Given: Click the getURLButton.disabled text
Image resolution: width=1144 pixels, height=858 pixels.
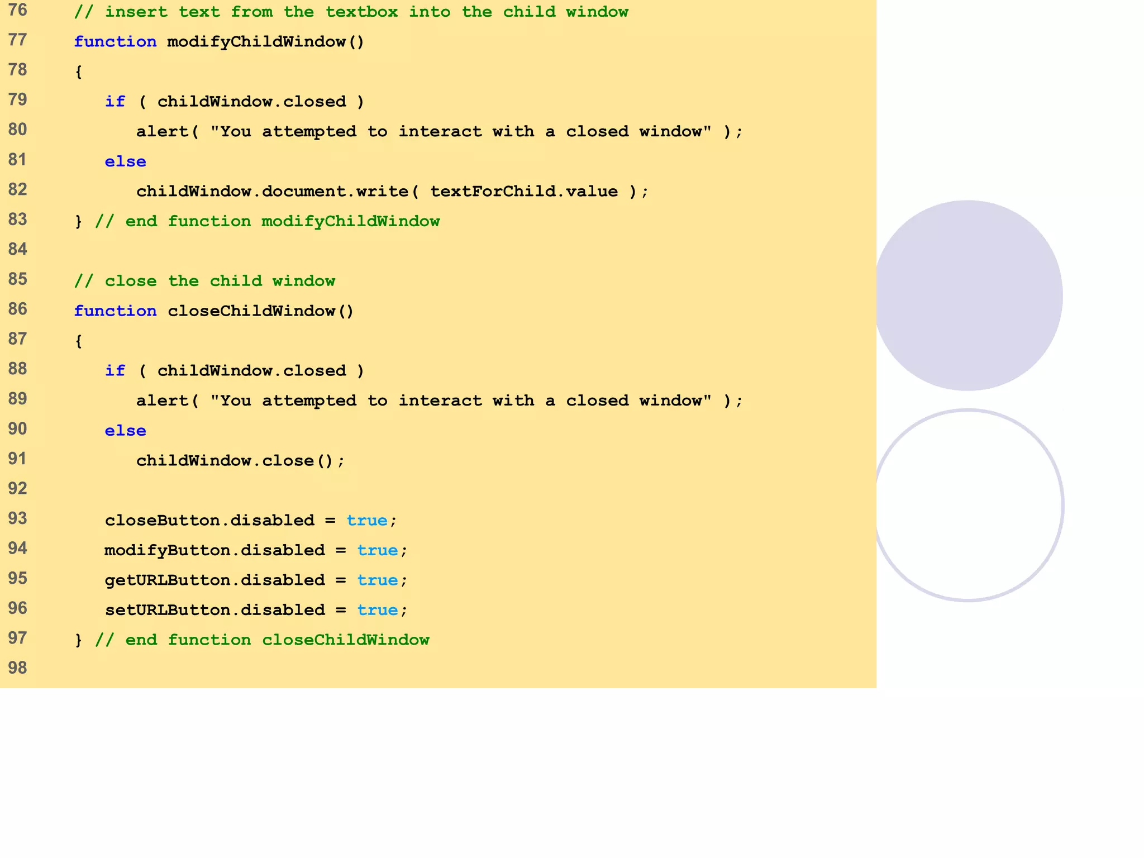Looking at the screenshot, I should [x=214, y=580].
